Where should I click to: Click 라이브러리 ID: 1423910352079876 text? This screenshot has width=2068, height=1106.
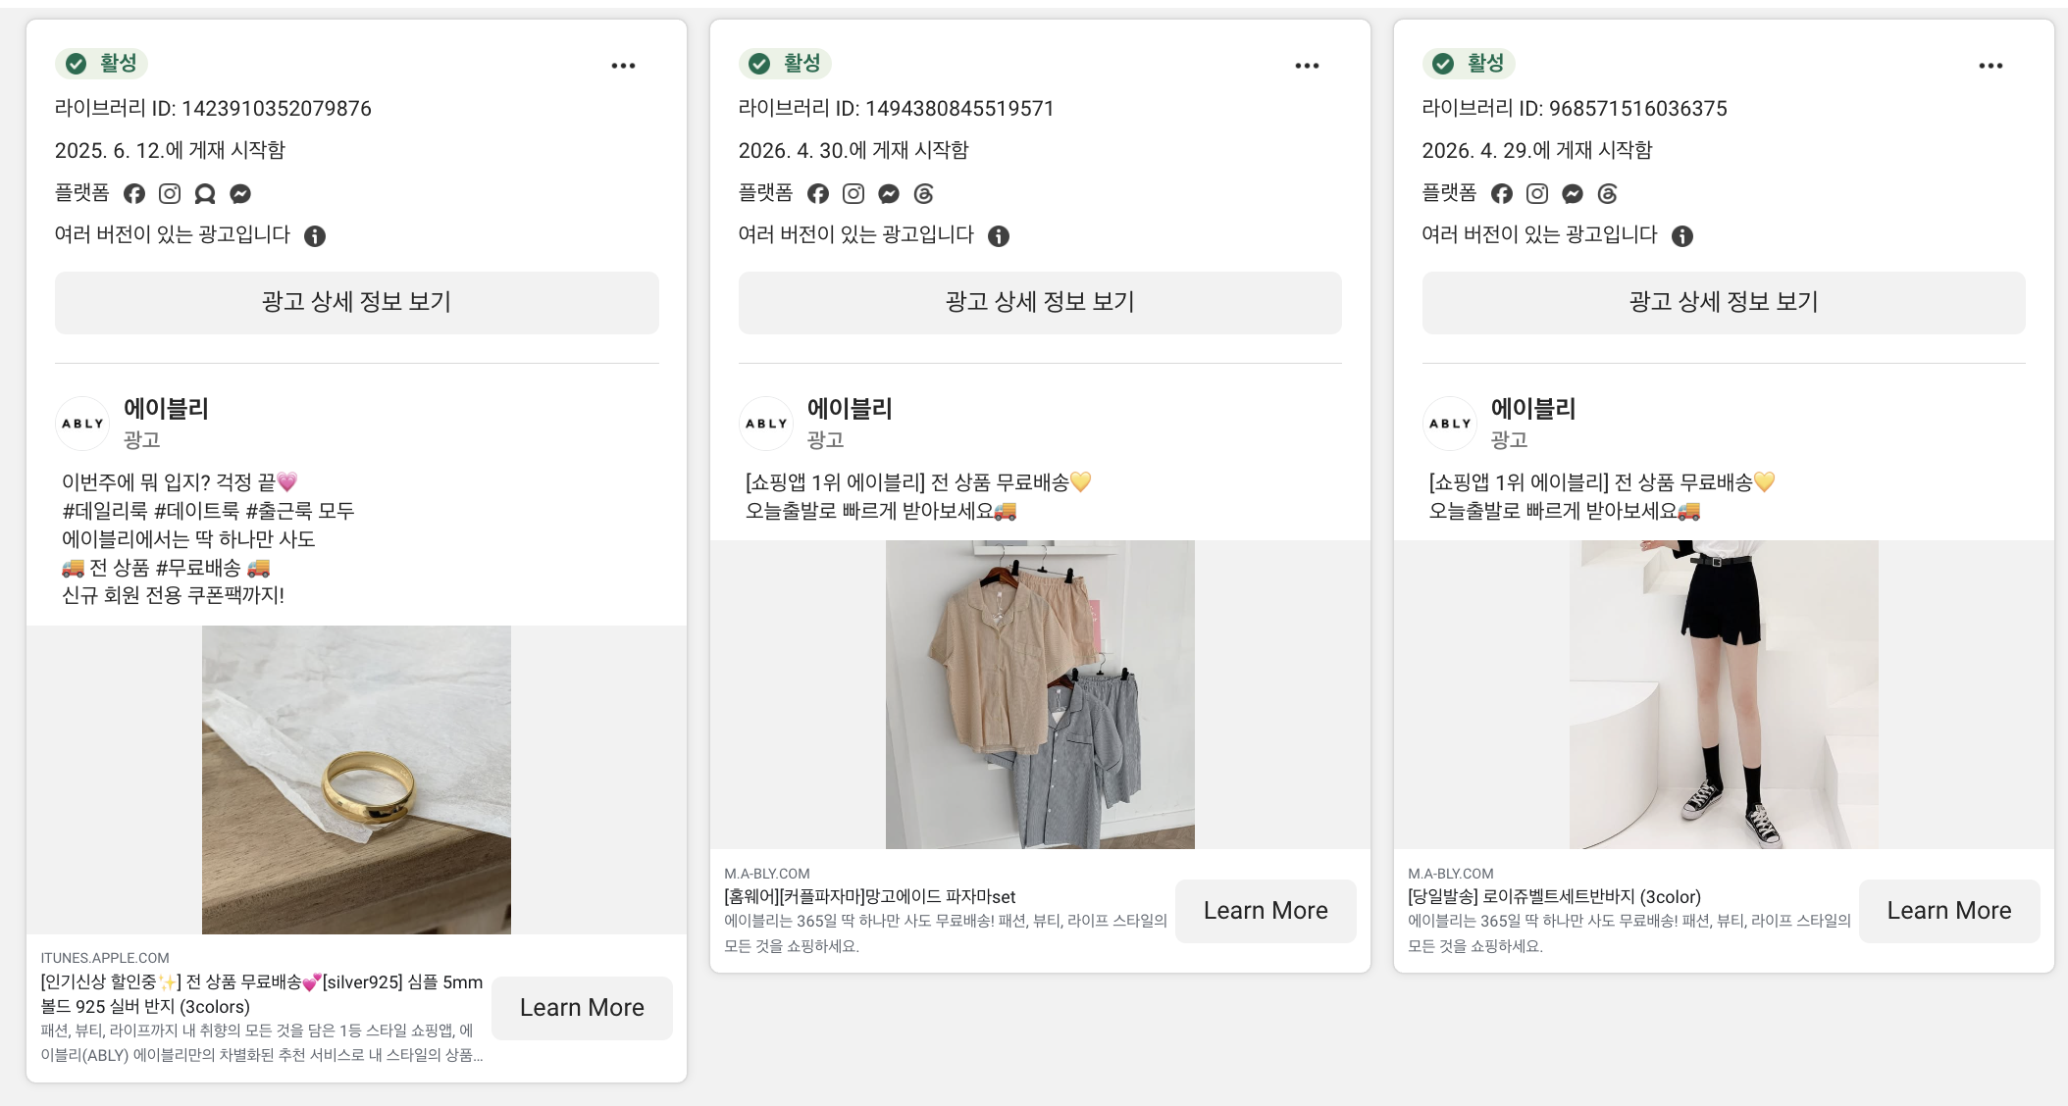[x=213, y=108]
